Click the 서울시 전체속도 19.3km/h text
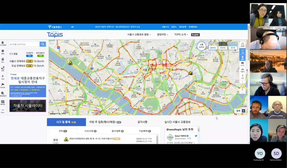Image resolution: width=287 pixels, height=168 pixels. pos(27,61)
